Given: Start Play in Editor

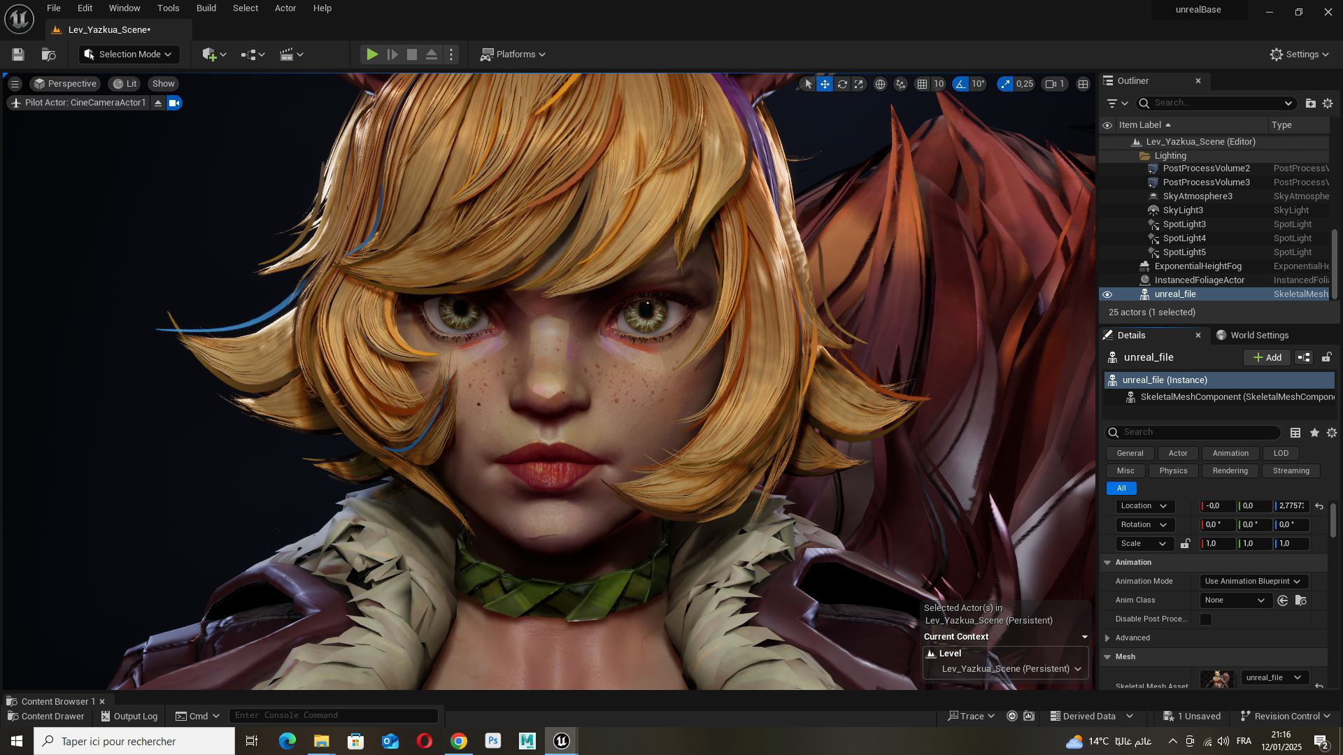Looking at the screenshot, I should (372, 55).
